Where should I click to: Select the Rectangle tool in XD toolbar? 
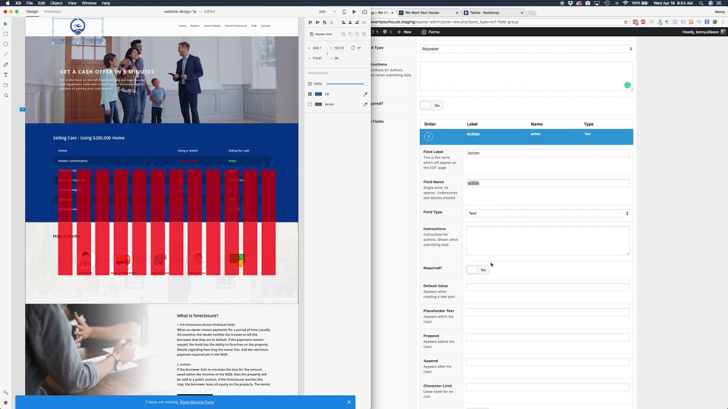tap(6, 34)
